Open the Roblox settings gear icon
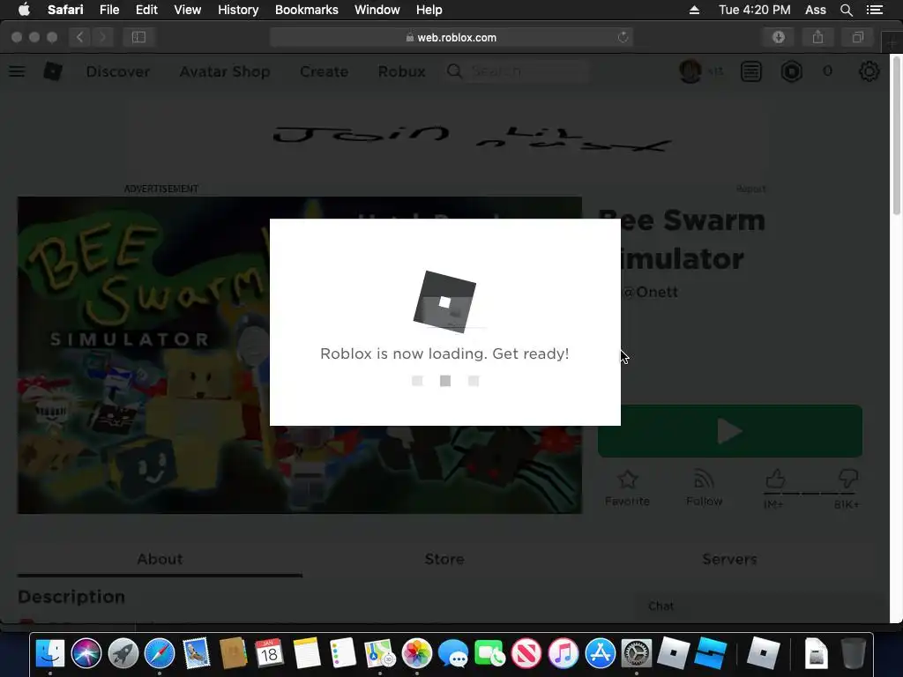Screen dimensions: 903x677 (869, 71)
